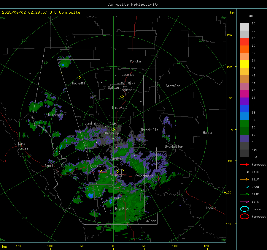Click the cyan 27ZW arrow in the legend

coord(244,187)
